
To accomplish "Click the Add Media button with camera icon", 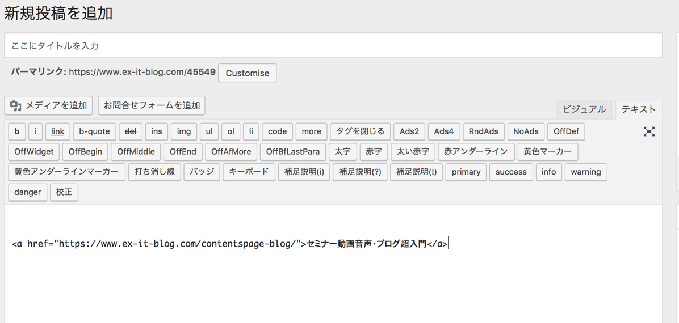I will click(48, 105).
